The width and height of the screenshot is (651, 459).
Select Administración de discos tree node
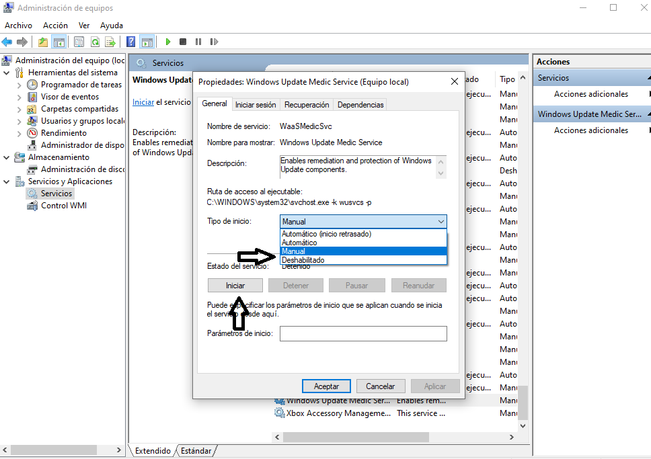(x=83, y=169)
